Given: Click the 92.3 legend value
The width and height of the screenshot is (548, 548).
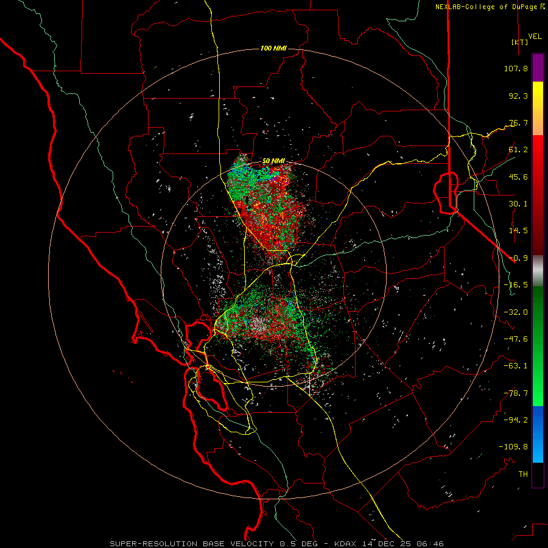Looking at the screenshot, I should [x=518, y=96].
